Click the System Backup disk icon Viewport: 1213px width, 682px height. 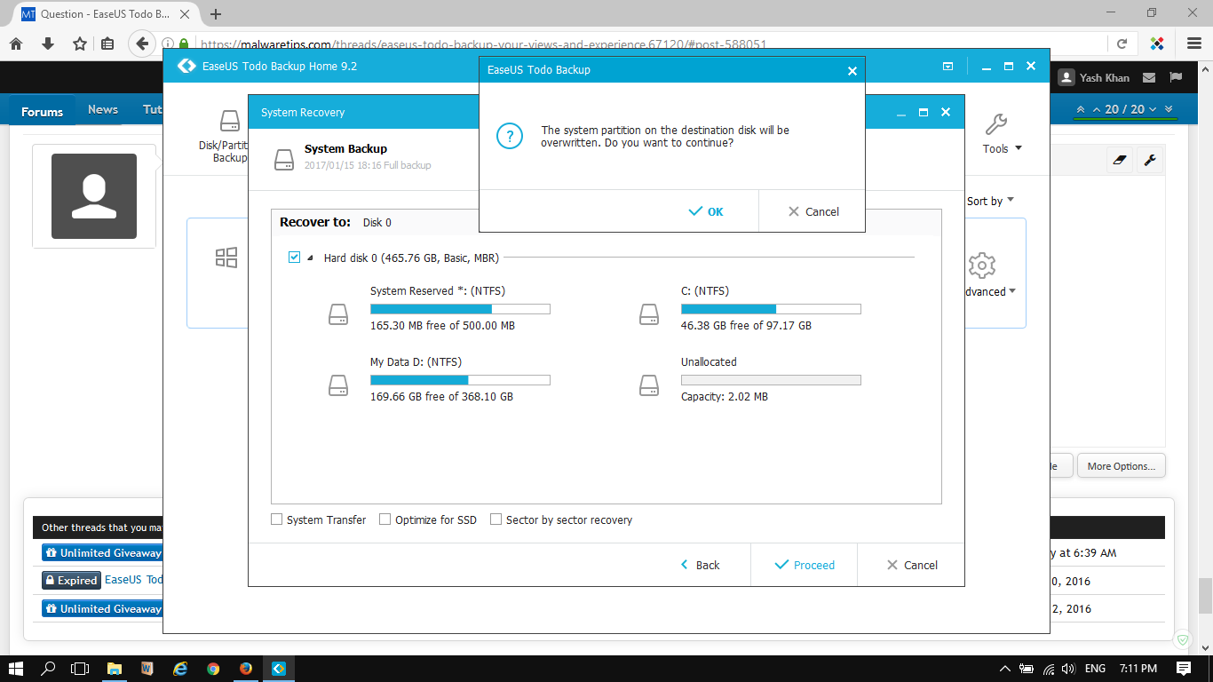[284, 158]
